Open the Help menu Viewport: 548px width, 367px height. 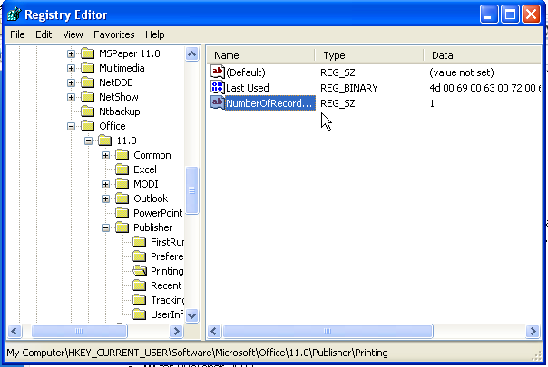pos(155,34)
